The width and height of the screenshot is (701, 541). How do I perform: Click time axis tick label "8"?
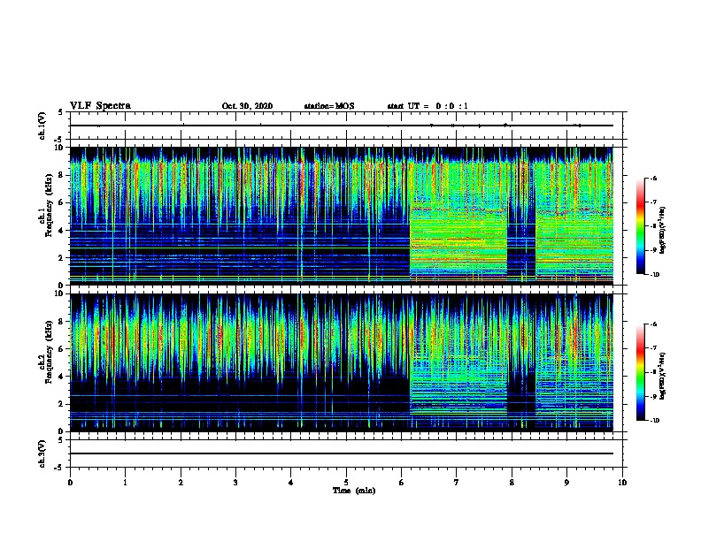point(512,483)
